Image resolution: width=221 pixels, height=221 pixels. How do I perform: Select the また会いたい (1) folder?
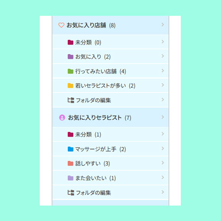pos(110,178)
